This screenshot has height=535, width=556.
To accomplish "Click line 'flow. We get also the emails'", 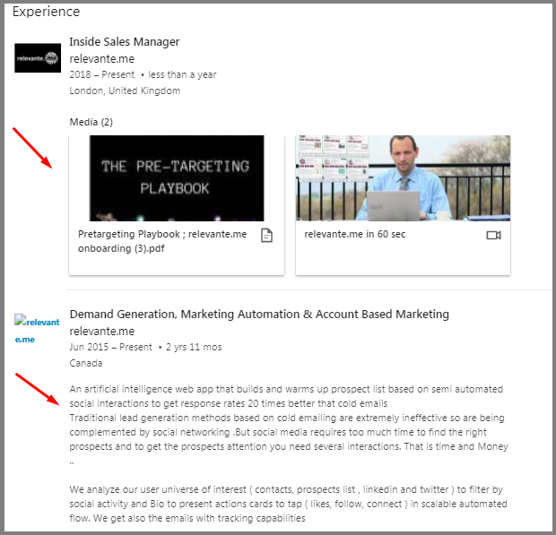I will [187, 518].
